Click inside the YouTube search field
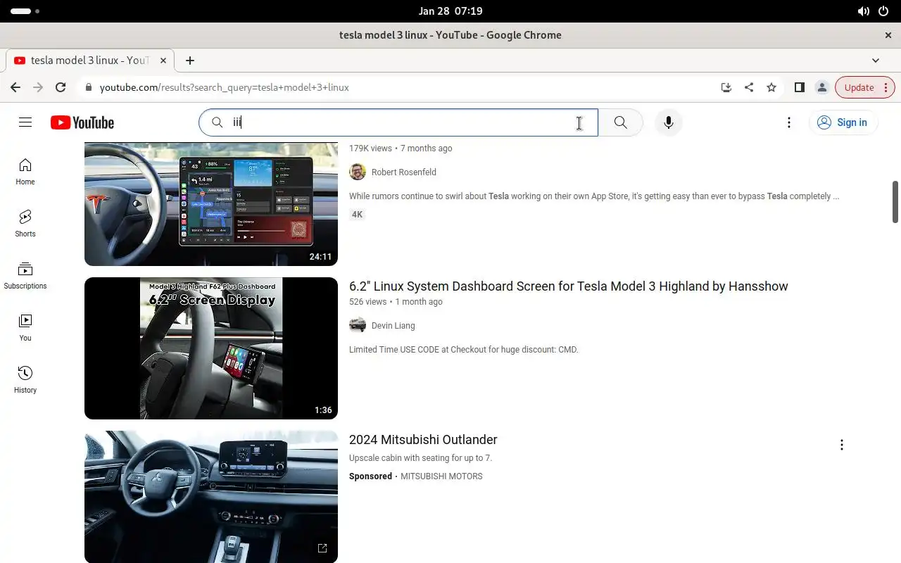Viewport: 901px width, 563px height. tap(398, 122)
